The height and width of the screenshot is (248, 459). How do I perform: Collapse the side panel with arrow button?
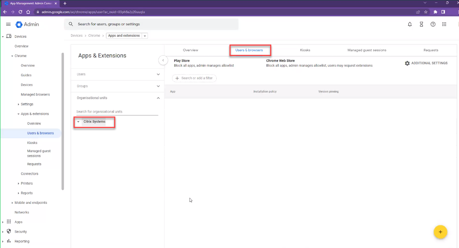tap(163, 61)
